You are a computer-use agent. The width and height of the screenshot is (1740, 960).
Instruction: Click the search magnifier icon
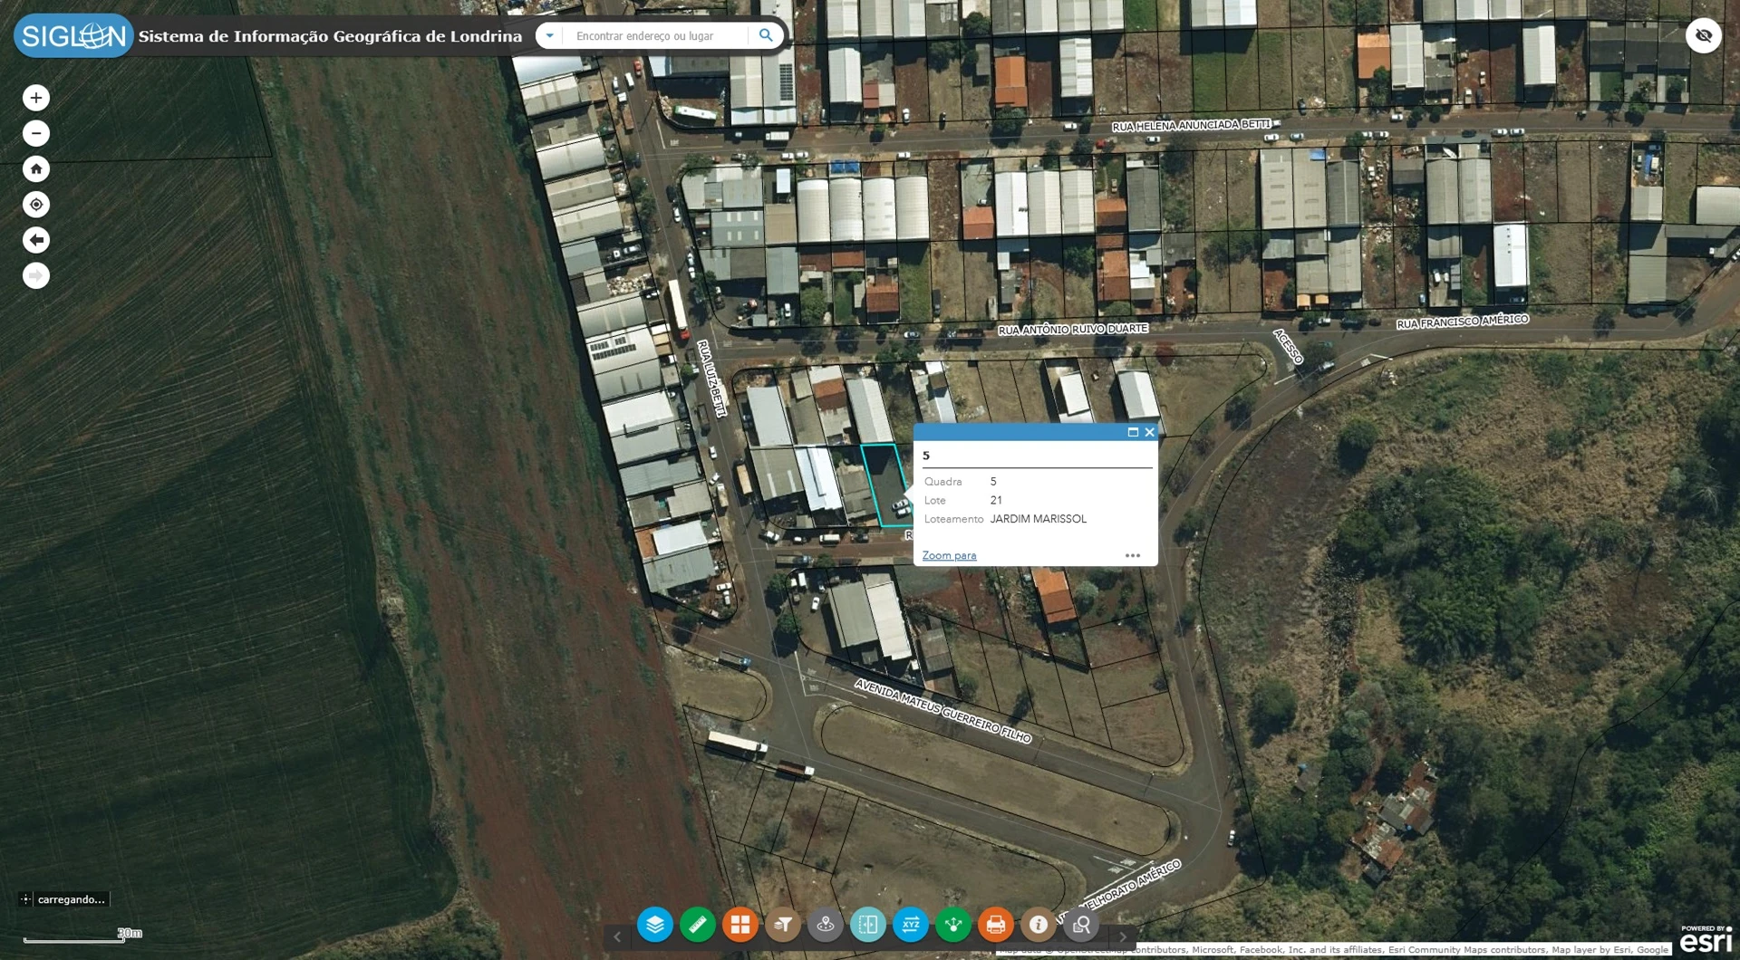pyautogui.click(x=766, y=35)
